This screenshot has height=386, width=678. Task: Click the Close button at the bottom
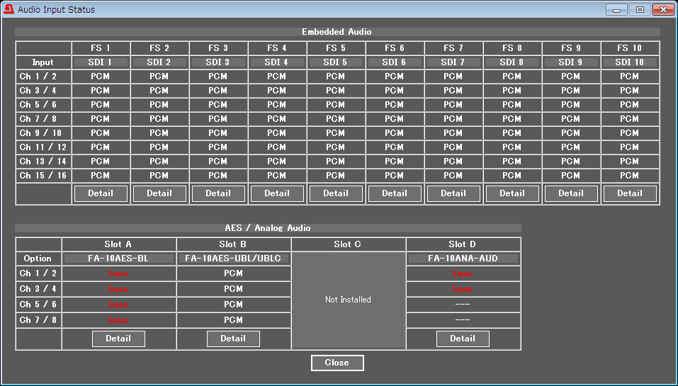337,363
